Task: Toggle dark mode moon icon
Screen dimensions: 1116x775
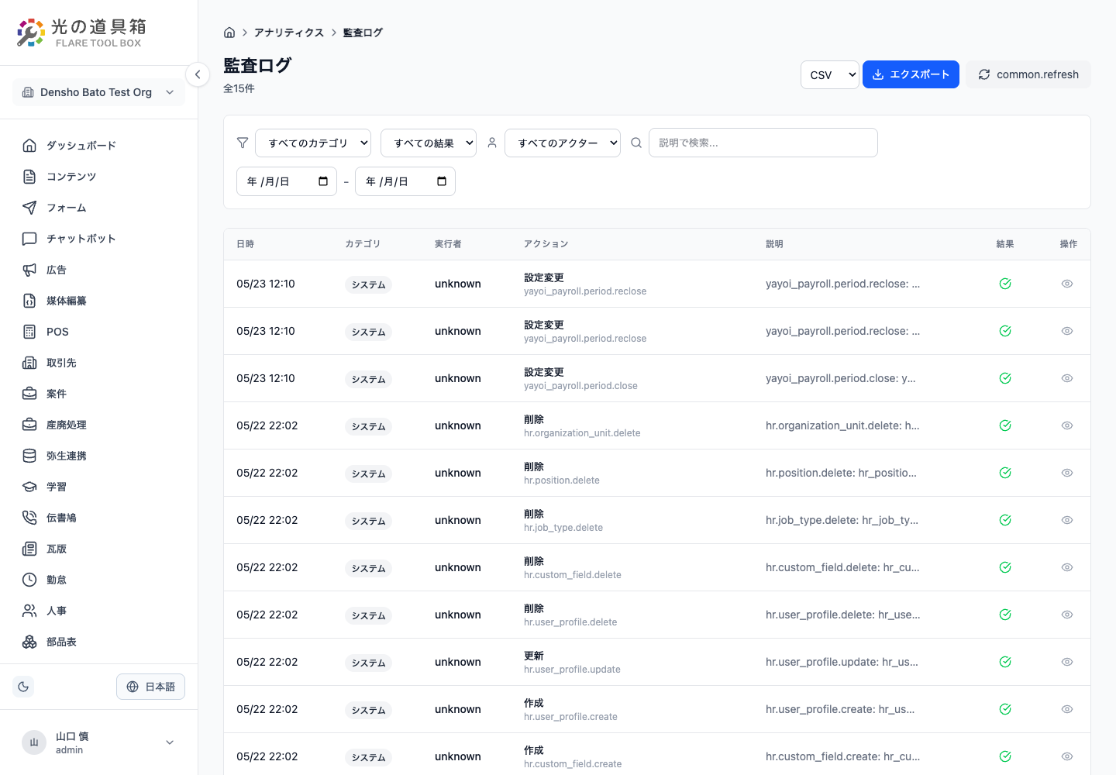Action: pyautogui.click(x=23, y=687)
